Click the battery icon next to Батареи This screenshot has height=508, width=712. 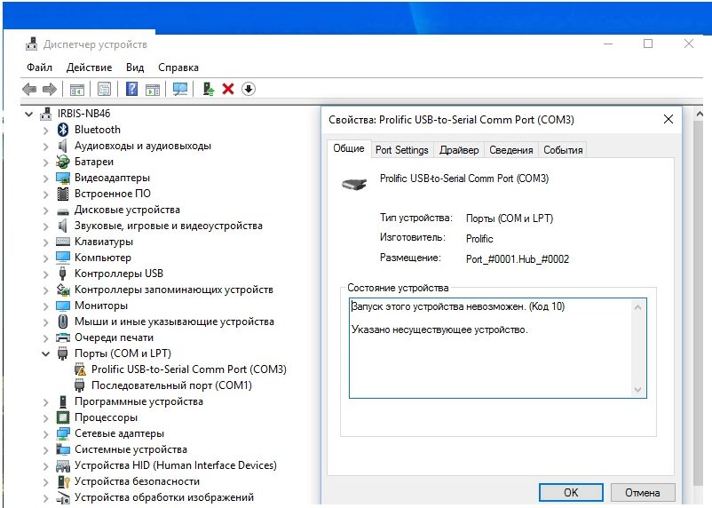click(62, 162)
